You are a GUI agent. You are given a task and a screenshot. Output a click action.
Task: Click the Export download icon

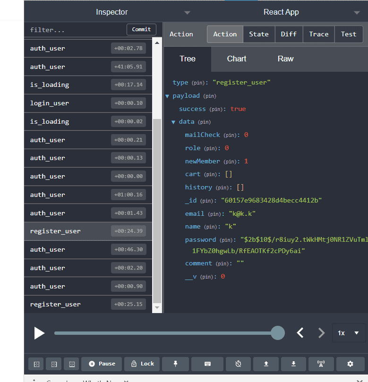(x=294, y=364)
